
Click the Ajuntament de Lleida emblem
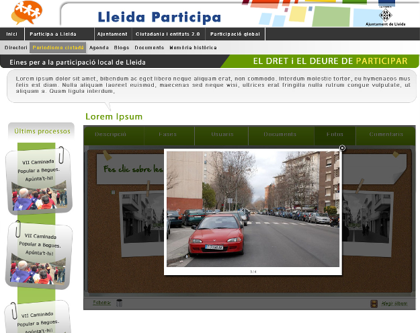tap(386, 17)
